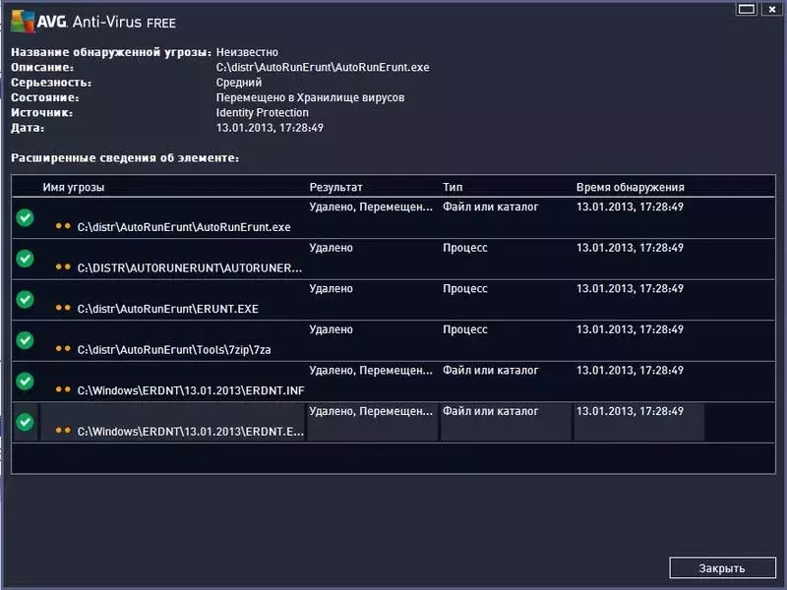Click green check icon for ERDNT.INF row

coord(25,382)
